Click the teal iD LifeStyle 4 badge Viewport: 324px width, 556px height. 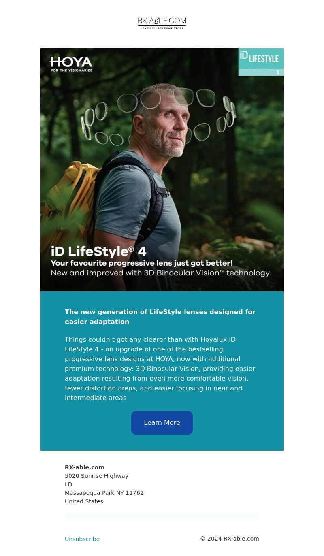pyautogui.click(x=261, y=62)
